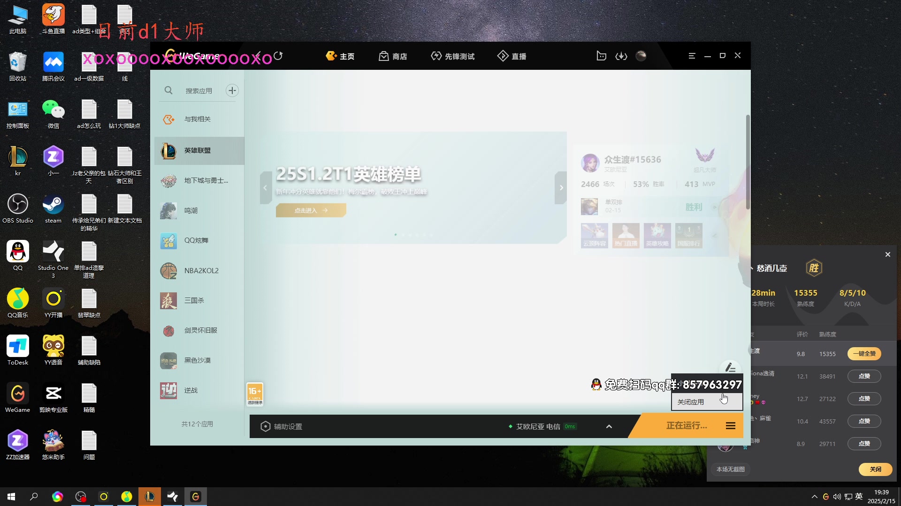
Task: Open the 商店 store tab
Action: (393, 56)
